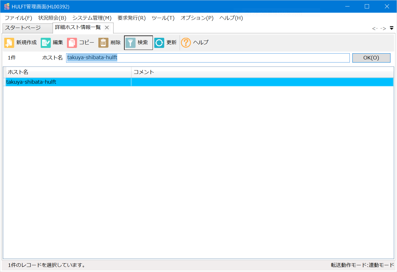
Task: Open the システム管理 menu
Action: click(x=92, y=18)
